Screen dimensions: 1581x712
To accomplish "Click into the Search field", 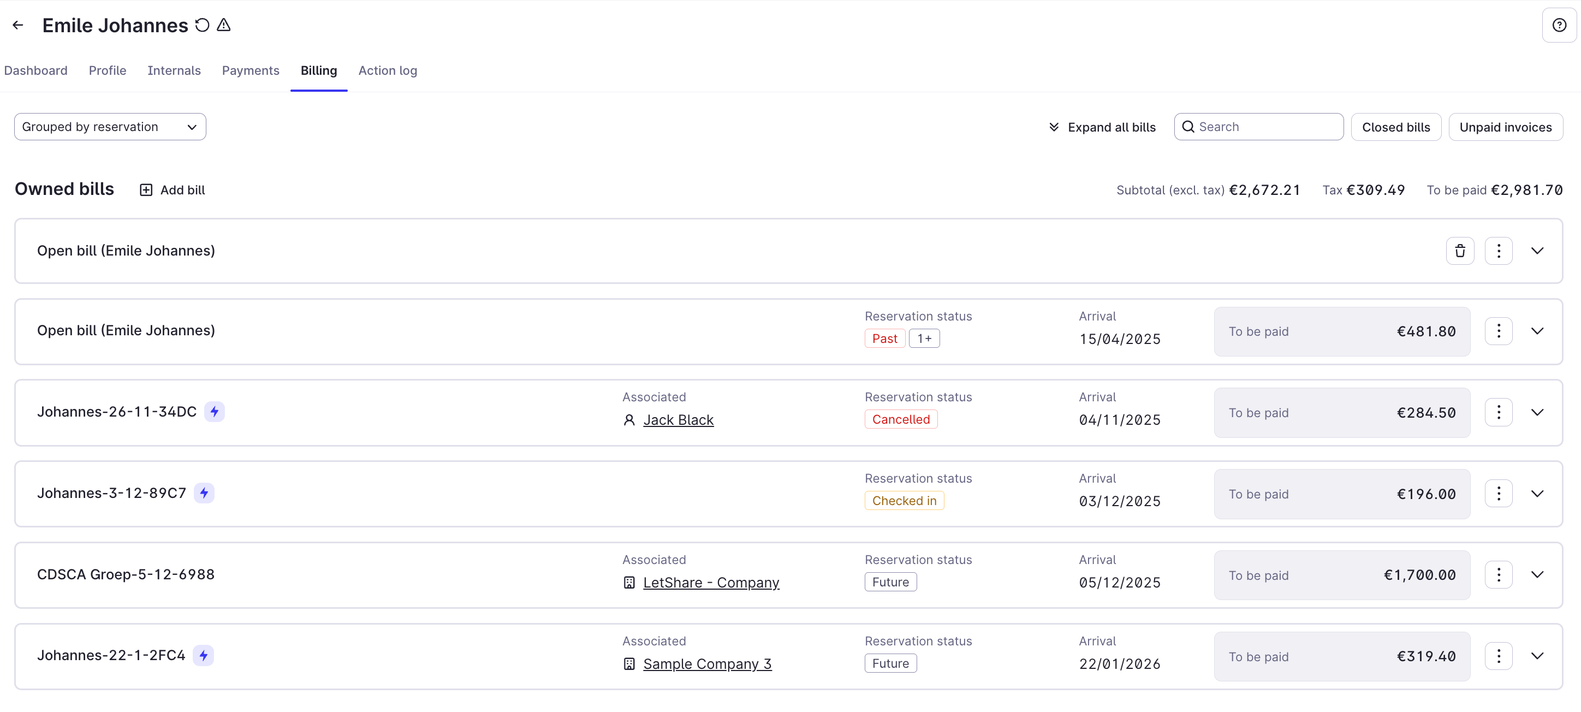I will [1267, 127].
